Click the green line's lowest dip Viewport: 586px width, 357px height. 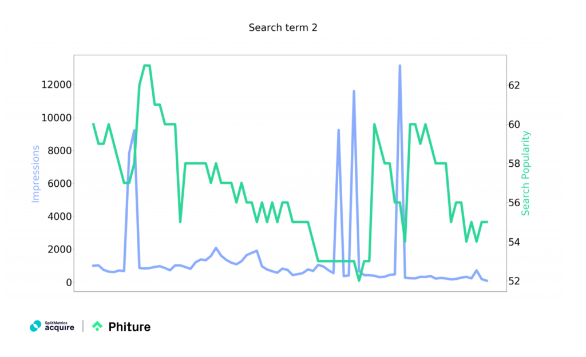(x=358, y=281)
